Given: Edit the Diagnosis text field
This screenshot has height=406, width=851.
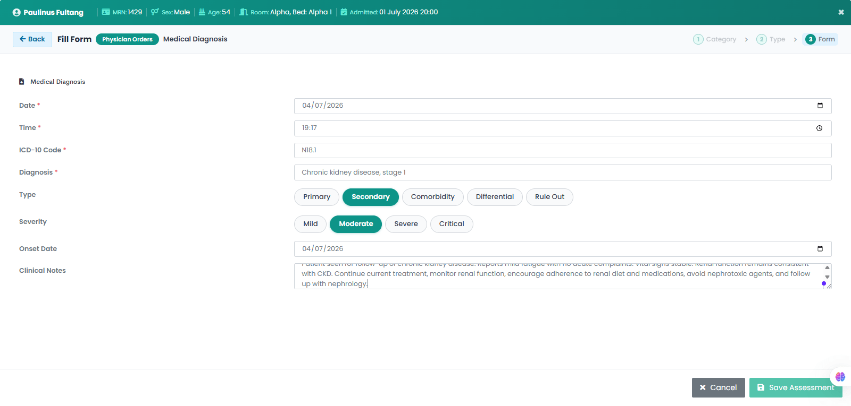Looking at the screenshot, I should click(x=563, y=172).
